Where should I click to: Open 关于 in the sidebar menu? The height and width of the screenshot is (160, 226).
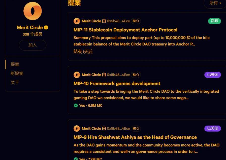coord(15,82)
